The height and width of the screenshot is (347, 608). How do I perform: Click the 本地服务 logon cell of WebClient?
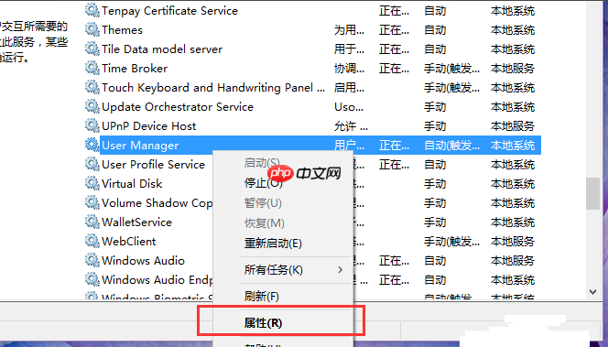pyautogui.click(x=513, y=242)
